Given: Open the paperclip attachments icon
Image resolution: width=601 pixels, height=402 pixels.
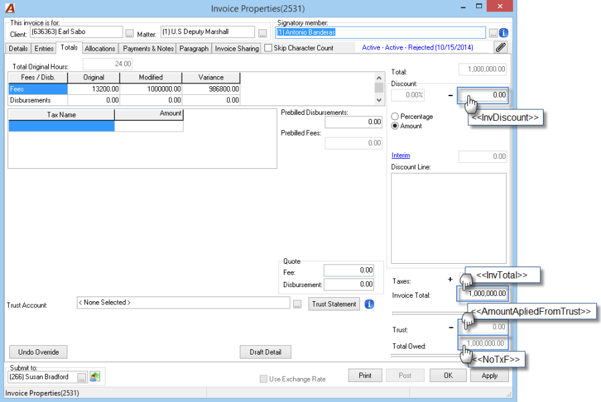Looking at the screenshot, I should point(501,47).
